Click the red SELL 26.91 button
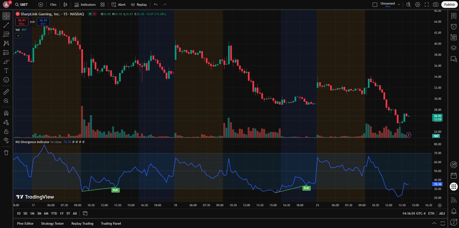Viewport: 459px width, 228px height. coord(22,22)
